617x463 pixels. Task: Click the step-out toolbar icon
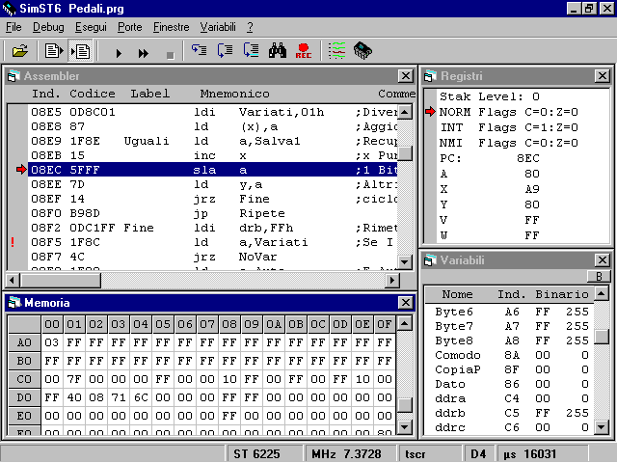point(251,50)
